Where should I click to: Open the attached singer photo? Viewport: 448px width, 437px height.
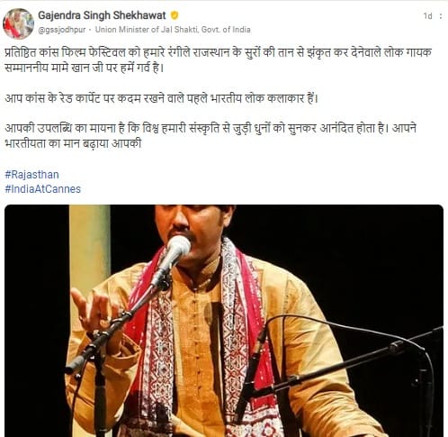[x=224, y=321]
